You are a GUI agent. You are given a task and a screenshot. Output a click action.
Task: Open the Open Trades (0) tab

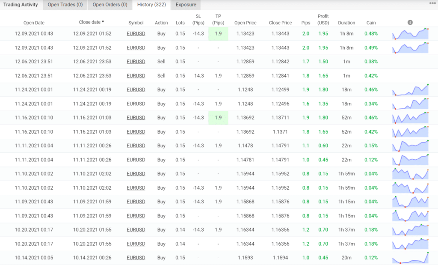[x=64, y=5]
